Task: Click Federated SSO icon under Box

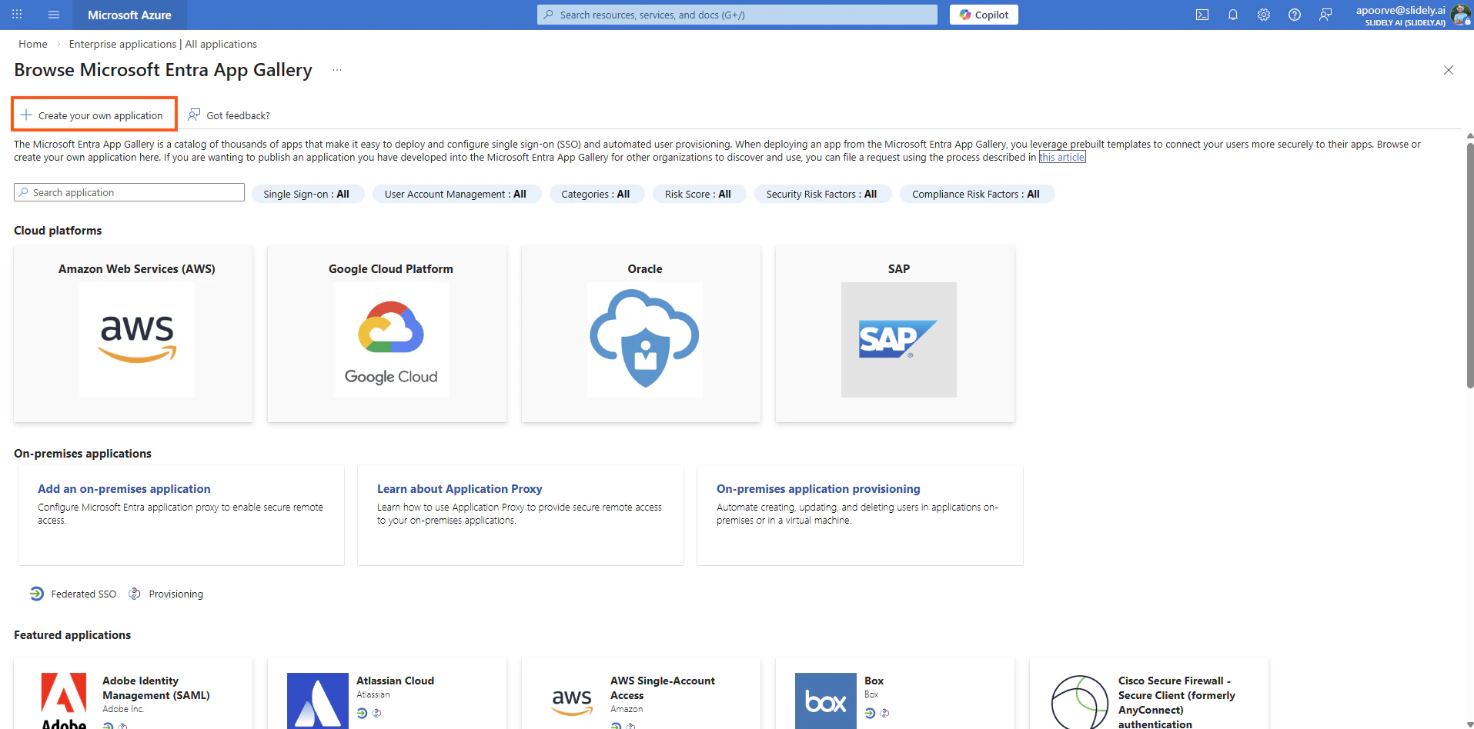Action: click(870, 713)
